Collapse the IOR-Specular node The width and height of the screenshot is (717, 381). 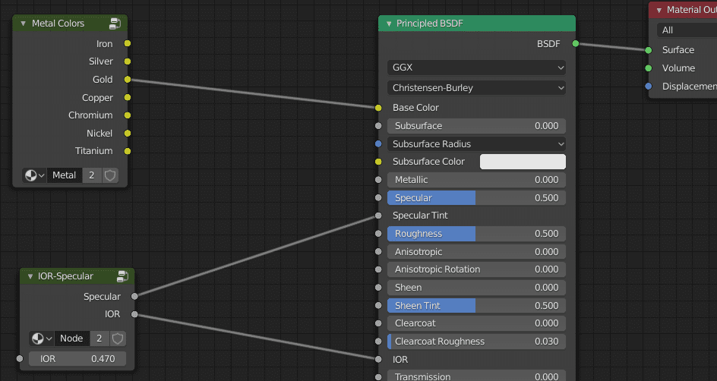coord(30,276)
